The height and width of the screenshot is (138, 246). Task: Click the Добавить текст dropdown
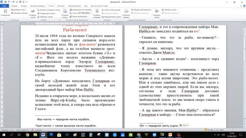[x=19, y=10]
